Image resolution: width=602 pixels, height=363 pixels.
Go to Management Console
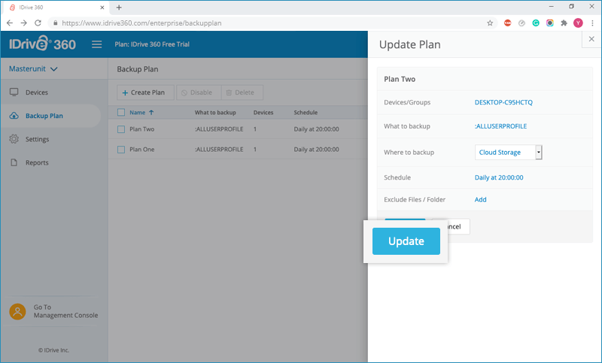pyautogui.click(x=65, y=311)
